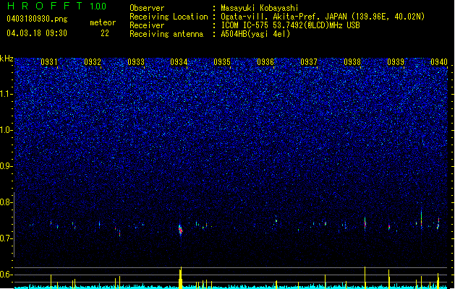Screen dimensions: 455x289
Task: Click the 0.7 kHz frequency axis label
Action: click(x=7, y=238)
